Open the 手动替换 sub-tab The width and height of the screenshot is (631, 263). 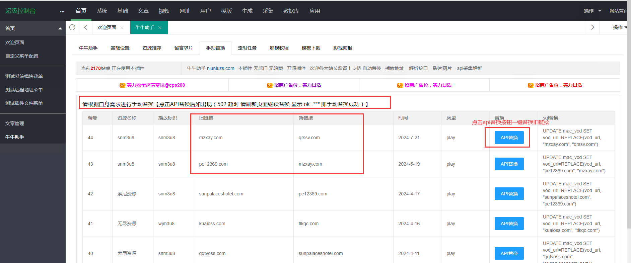(215, 48)
